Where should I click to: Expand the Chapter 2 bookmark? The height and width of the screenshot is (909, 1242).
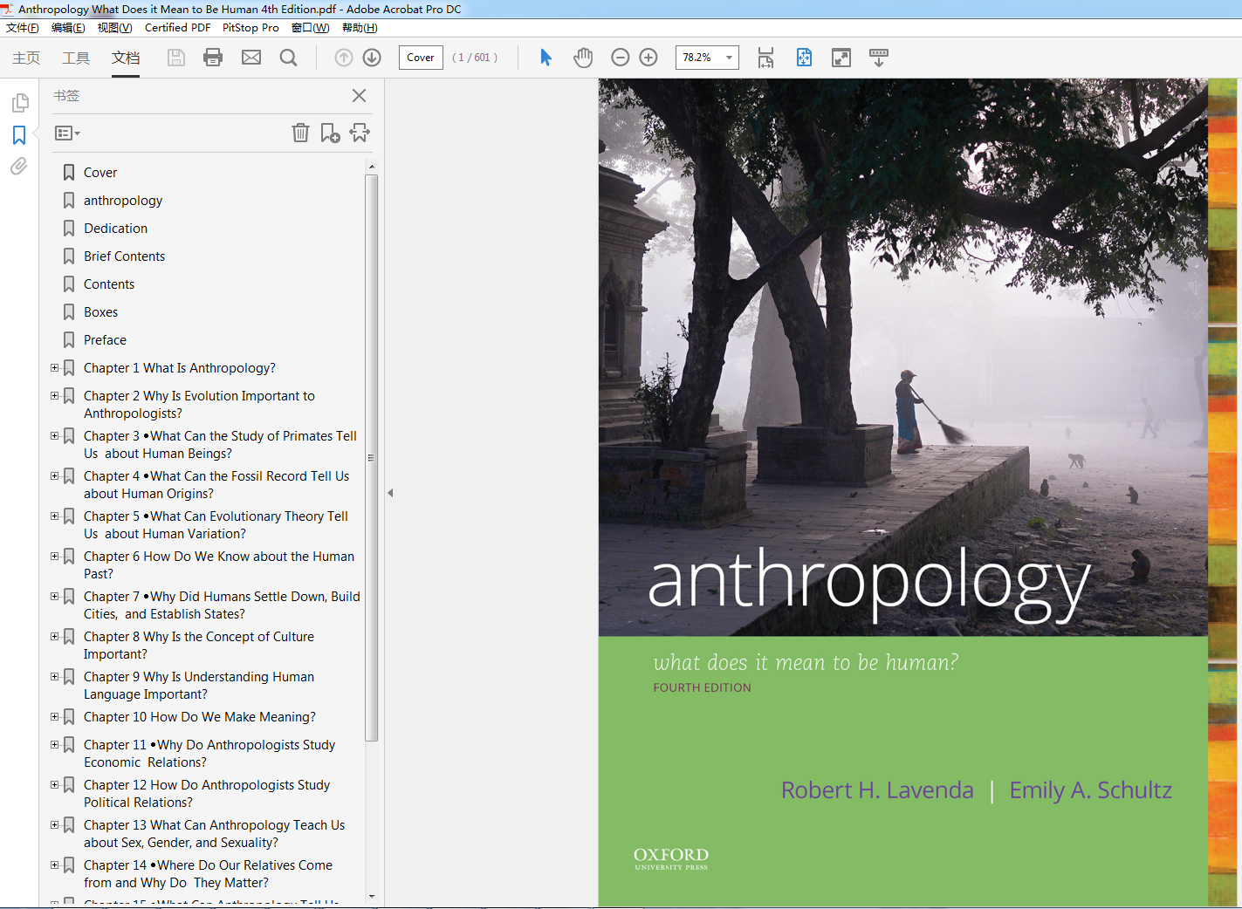click(55, 396)
